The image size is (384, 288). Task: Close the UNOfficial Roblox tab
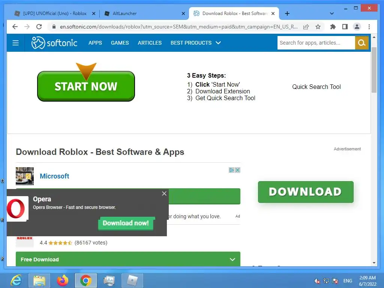pos(93,13)
